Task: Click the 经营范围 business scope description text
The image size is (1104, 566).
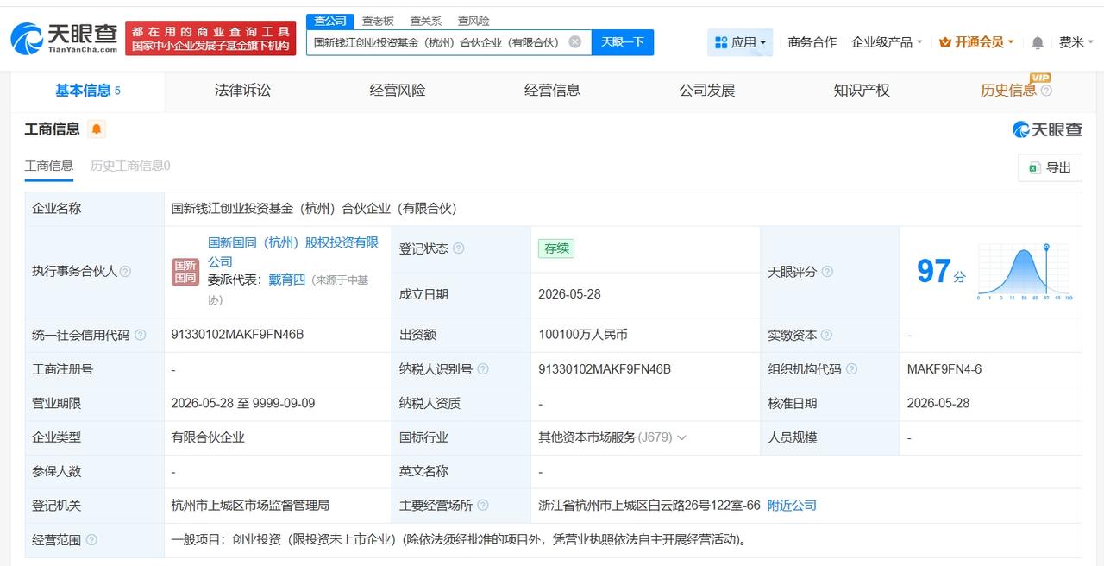Action: tap(460, 540)
